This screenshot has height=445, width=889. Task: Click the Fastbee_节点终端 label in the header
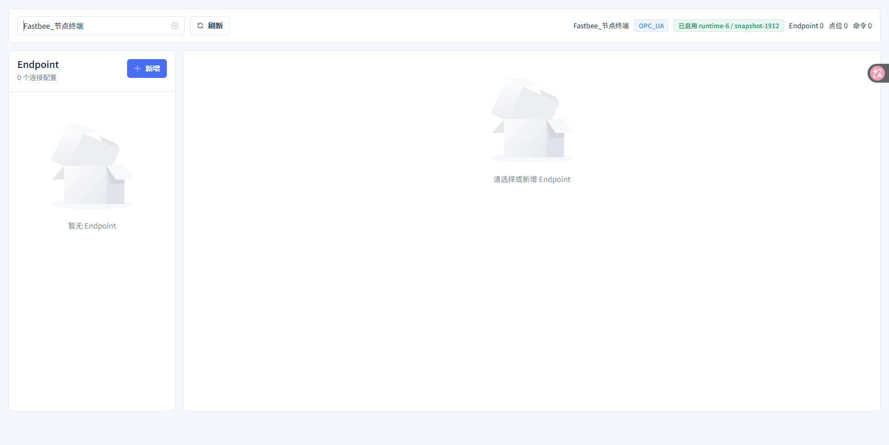(601, 26)
